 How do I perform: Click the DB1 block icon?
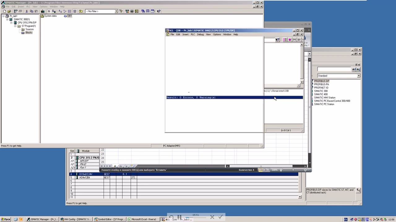point(65,16)
